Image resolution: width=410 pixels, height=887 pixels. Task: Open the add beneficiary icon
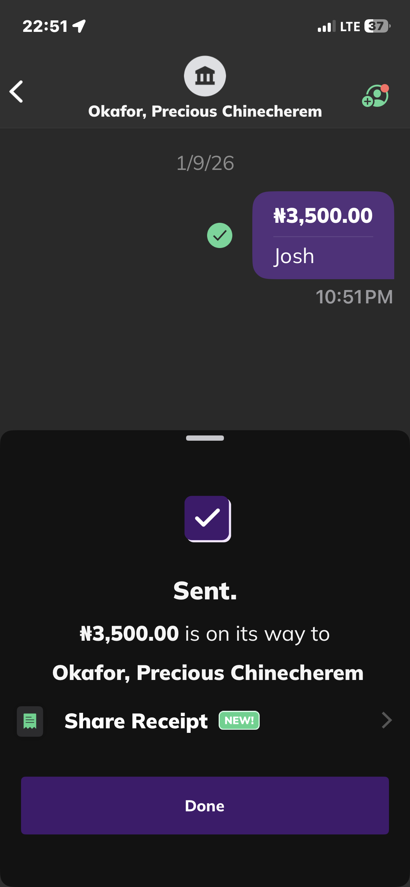(x=375, y=96)
